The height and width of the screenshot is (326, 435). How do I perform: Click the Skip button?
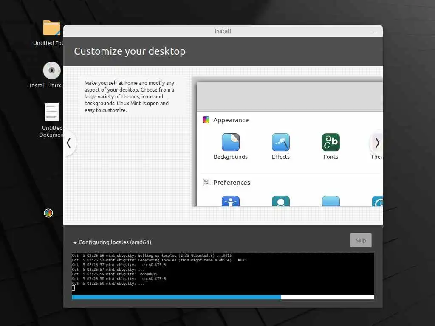point(361,240)
